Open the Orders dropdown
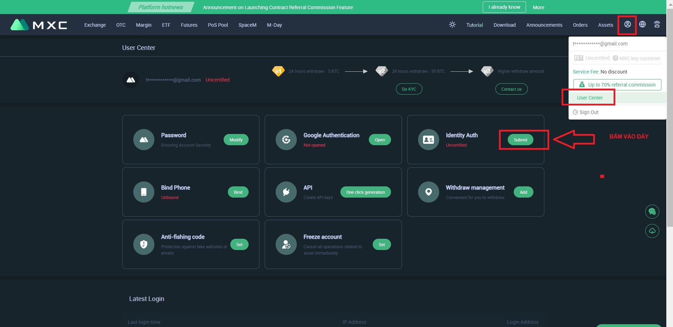 click(x=580, y=25)
